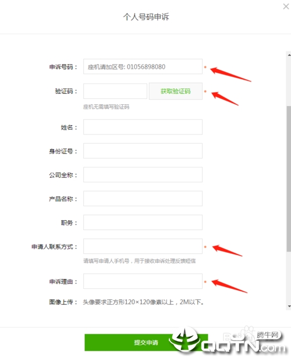The image size is (291, 357).
Task: Click the 获取验证码 button
Action: [176, 91]
